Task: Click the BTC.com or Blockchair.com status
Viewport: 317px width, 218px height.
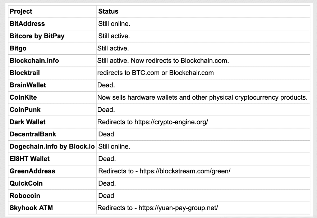Action: pos(155,73)
